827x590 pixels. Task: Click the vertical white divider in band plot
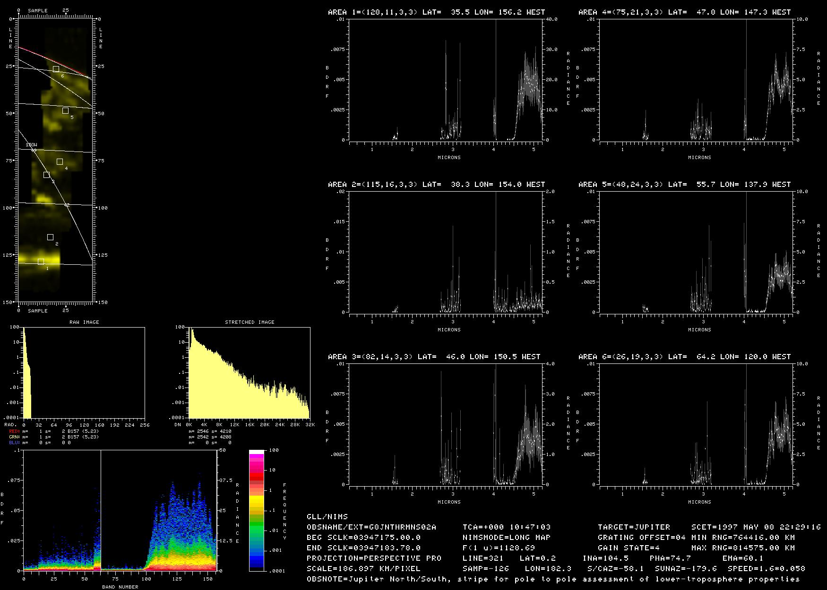point(101,510)
